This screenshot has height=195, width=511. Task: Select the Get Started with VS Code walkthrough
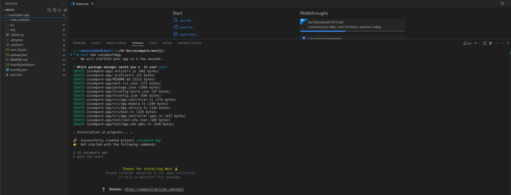(x=353, y=25)
